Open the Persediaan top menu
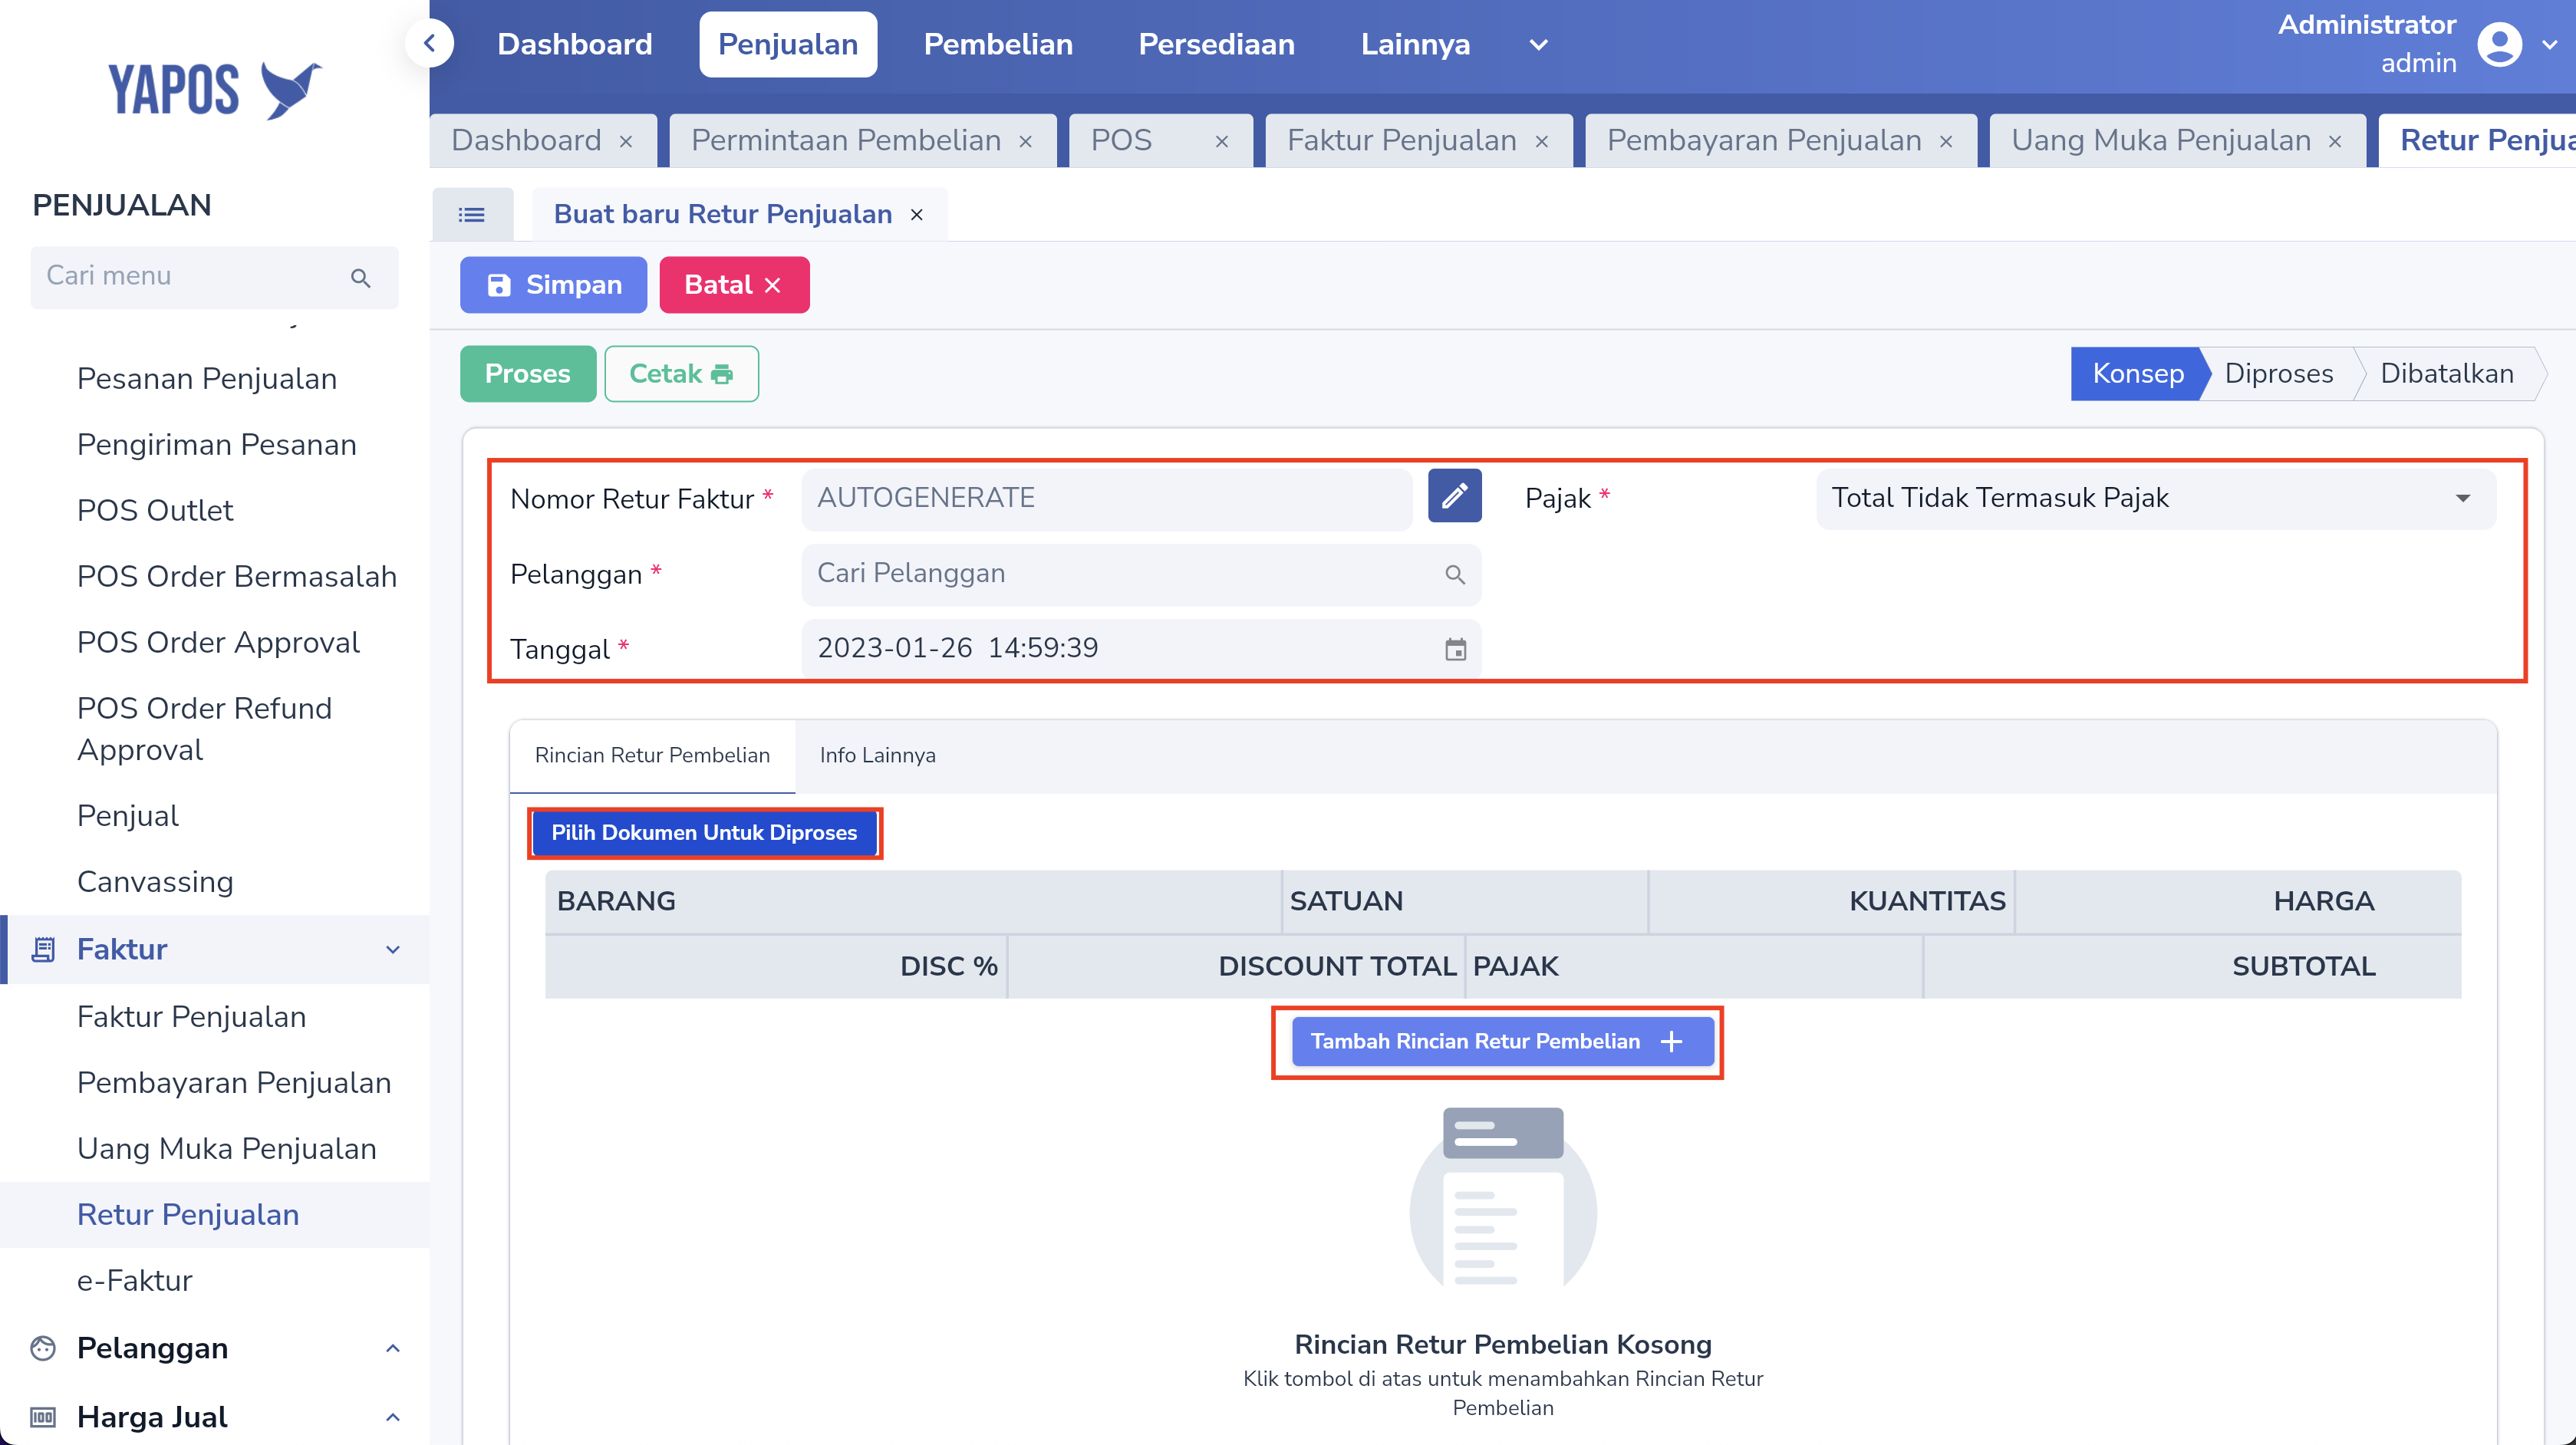 tap(1216, 44)
